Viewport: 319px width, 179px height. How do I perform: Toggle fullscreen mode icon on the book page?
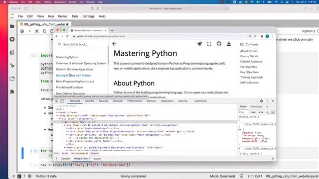[209, 44]
